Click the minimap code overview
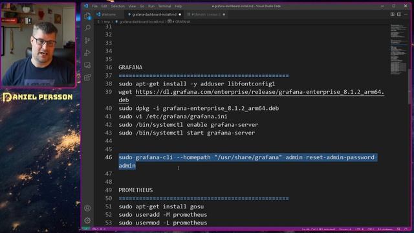 click(x=398, y=49)
